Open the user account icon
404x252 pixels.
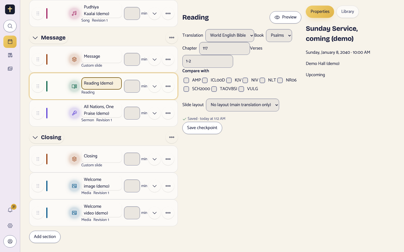(x=10, y=241)
